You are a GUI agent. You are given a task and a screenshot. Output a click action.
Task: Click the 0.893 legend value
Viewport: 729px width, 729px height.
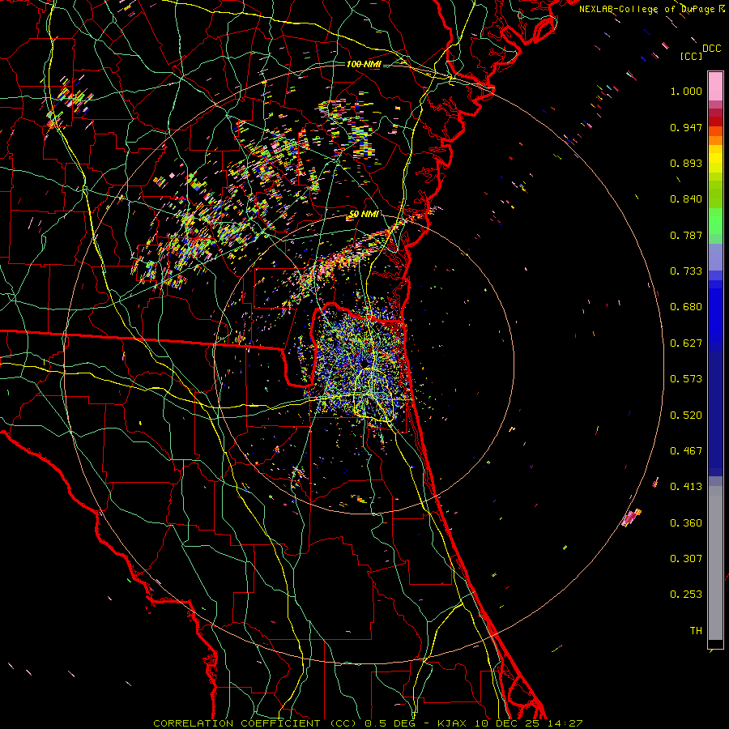coord(686,163)
